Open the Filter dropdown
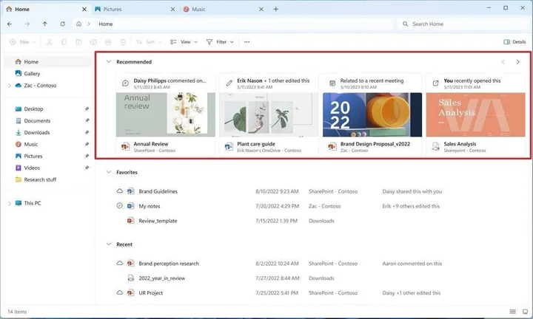This screenshot has height=319, width=533. tap(220, 42)
